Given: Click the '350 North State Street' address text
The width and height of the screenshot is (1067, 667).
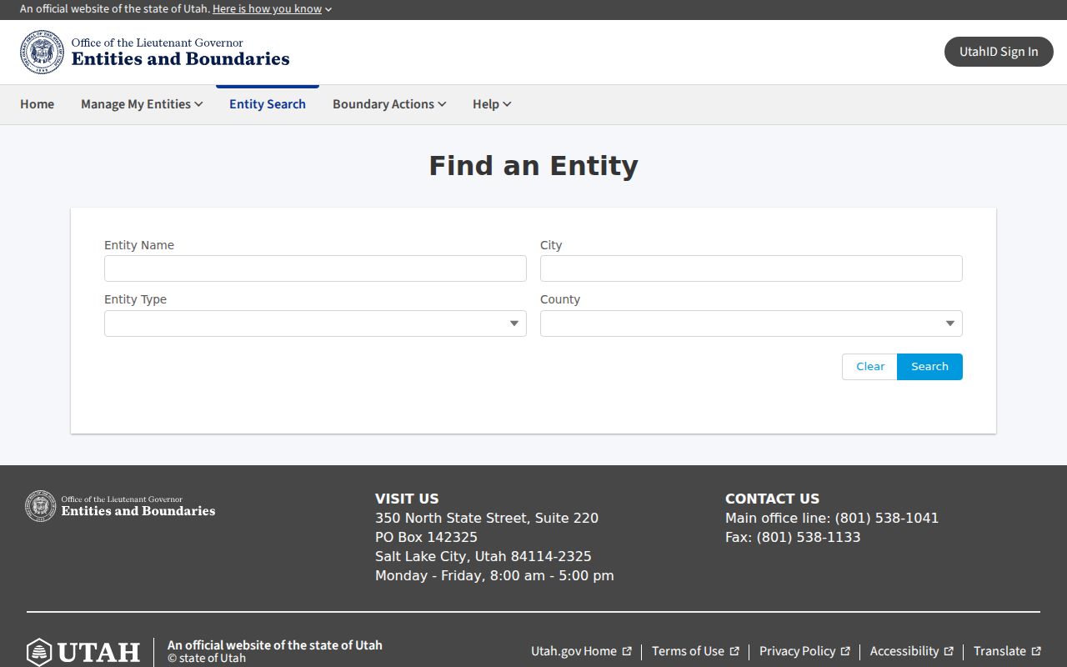Looking at the screenshot, I should coord(487,518).
